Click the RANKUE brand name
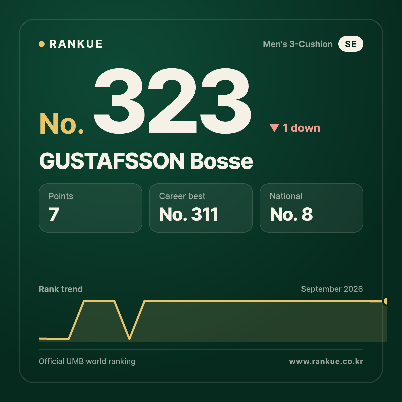Image resolution: width=402 pixels, height=402 pixels. click(76, 44)
